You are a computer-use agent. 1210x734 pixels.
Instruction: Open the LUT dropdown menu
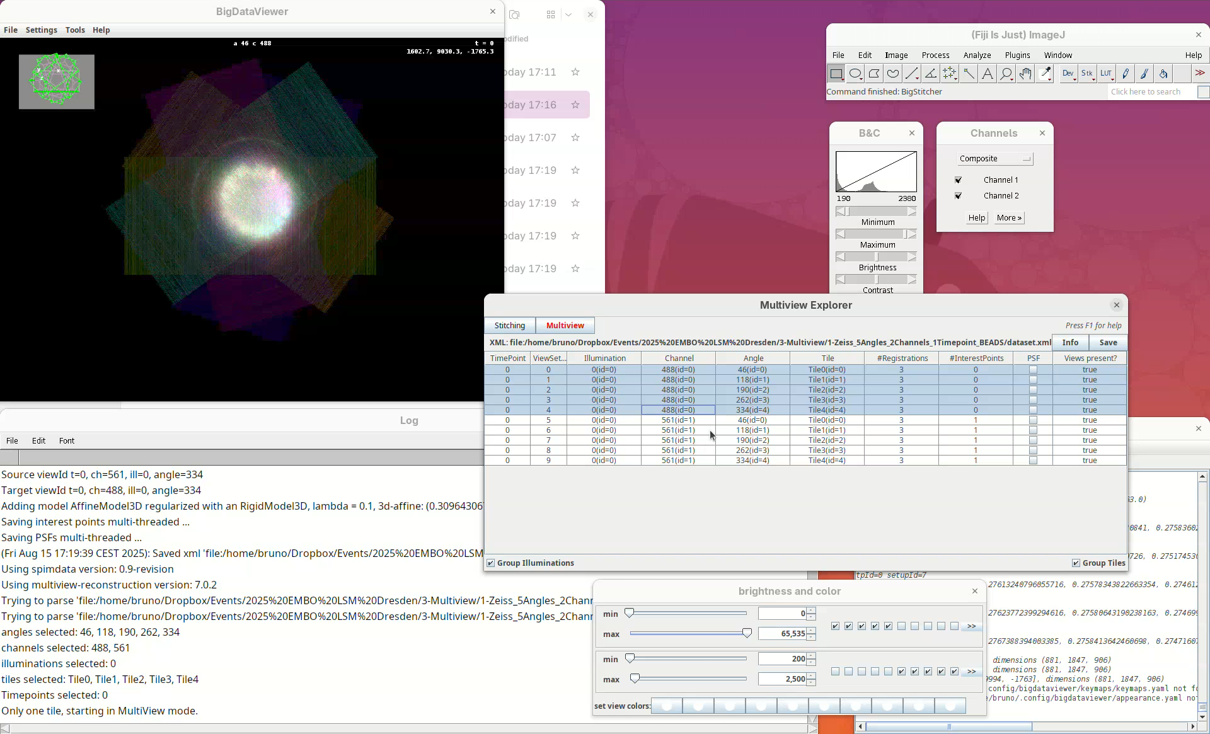[x=1107, y=74]
